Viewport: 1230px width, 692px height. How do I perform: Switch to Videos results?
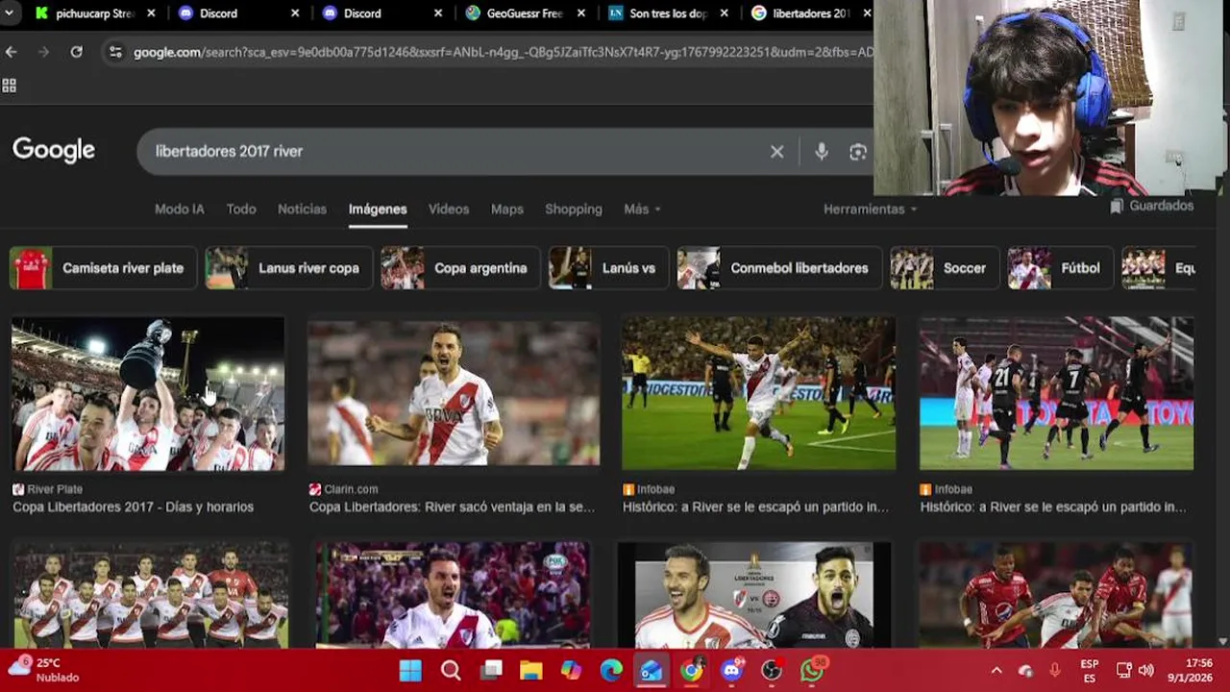[x=449, y=209]
